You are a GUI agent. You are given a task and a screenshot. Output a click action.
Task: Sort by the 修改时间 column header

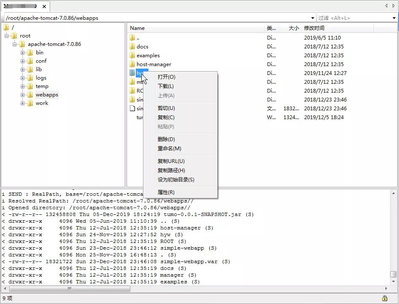314,28
